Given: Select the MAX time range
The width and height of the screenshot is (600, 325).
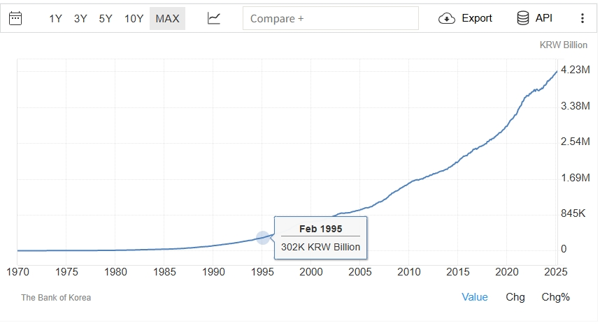Looking at the screenshot, I should tap(167, 19).
